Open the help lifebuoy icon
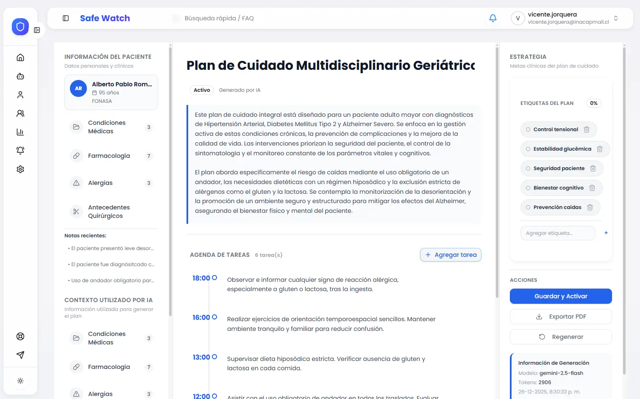640x399 pixels. tap(20, 336)
